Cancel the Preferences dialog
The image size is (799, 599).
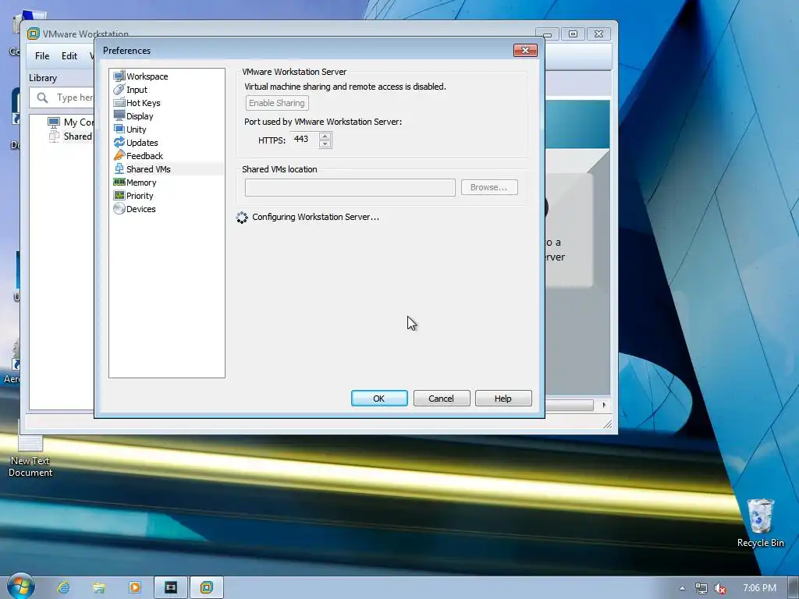[x=442, y=399]
